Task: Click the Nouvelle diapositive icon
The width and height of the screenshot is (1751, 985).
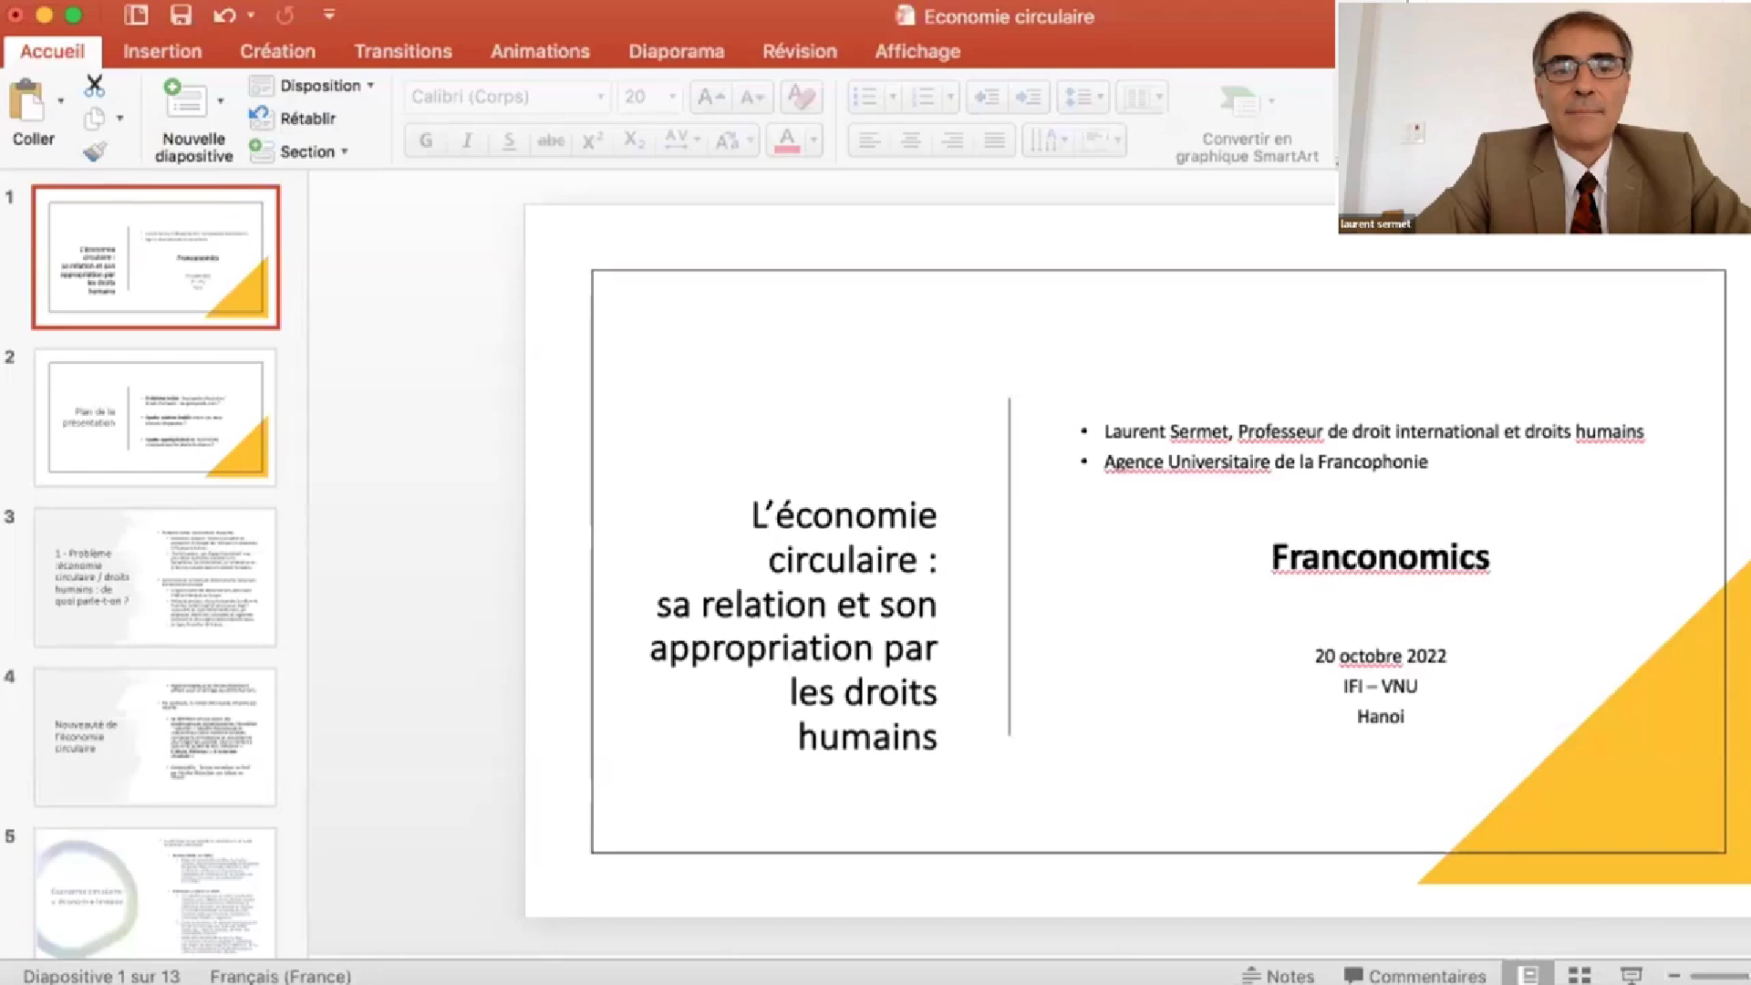Action: pos(185,100)
